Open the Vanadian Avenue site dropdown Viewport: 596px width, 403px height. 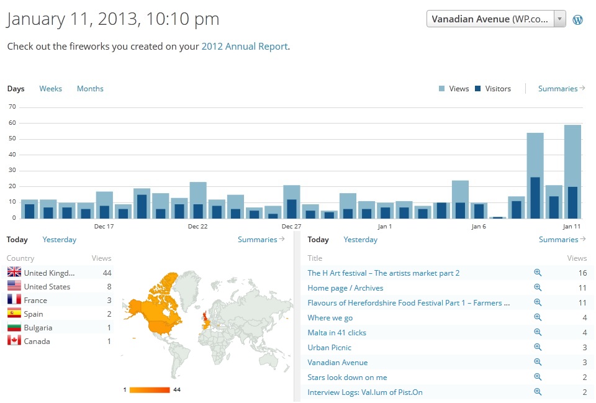[x=496, y=19]
